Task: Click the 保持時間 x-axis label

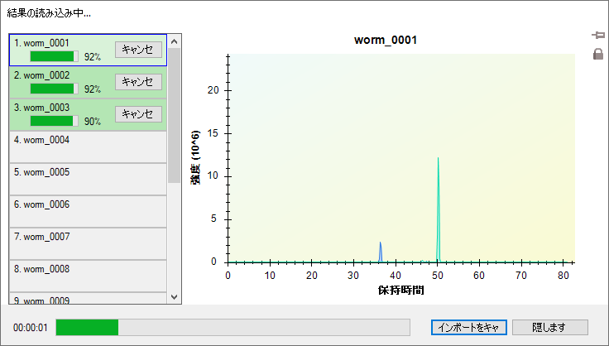Action: tap(400, 290)
